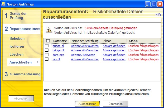The width and height of the screenshot is (164, 108).
Task: Open the second bridge.dll file link
Action: click(58, 50)
